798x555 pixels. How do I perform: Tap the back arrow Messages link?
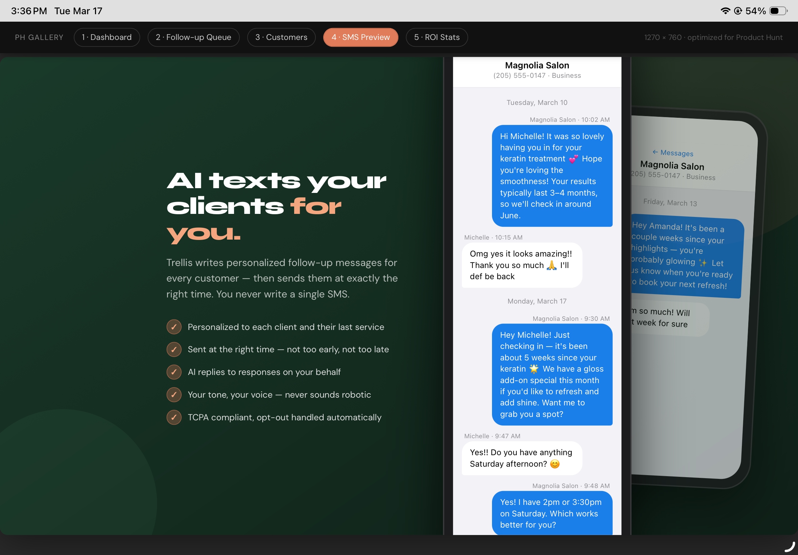673,153
